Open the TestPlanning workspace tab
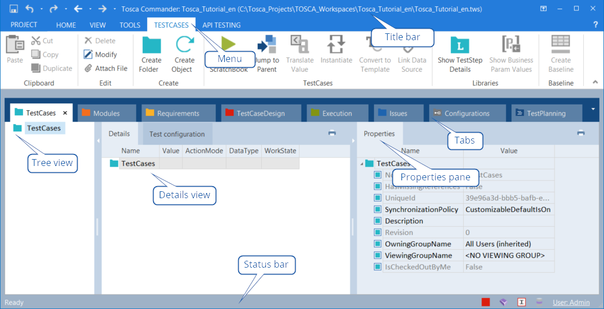Screen dimensions: 604x309 (546, 113)
